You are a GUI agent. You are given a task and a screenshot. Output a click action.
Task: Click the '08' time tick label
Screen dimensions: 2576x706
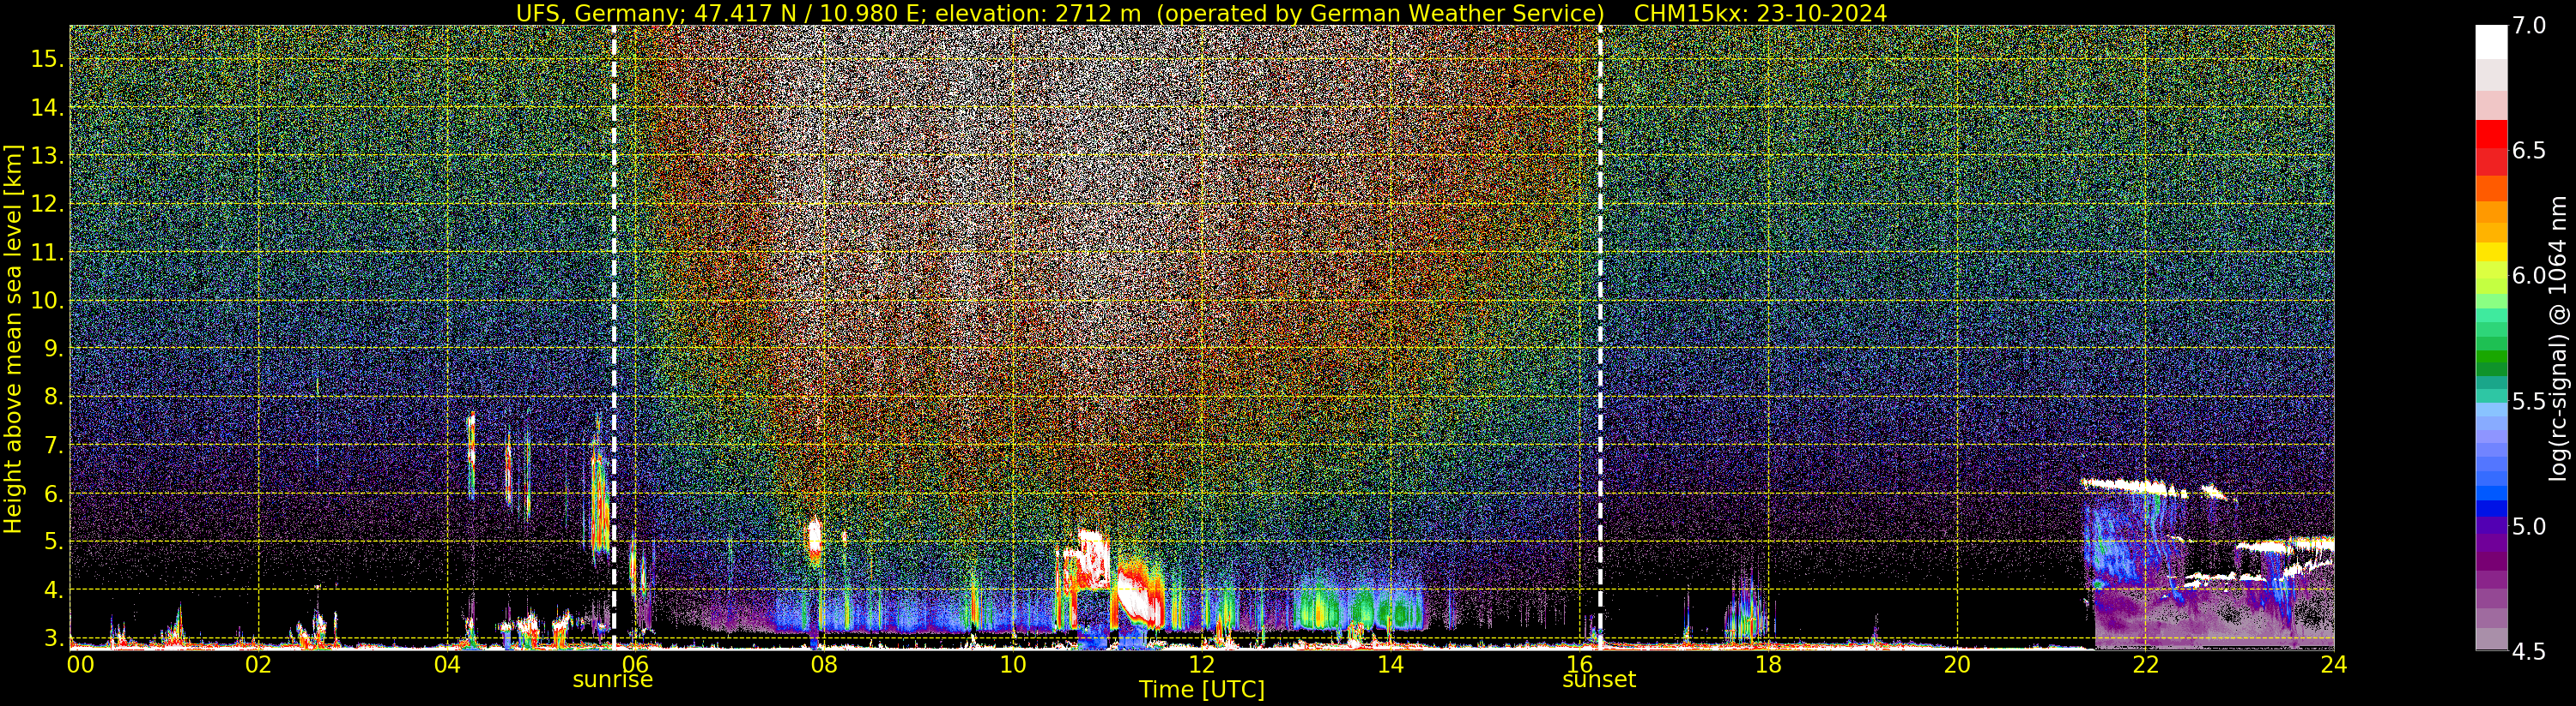824,664
